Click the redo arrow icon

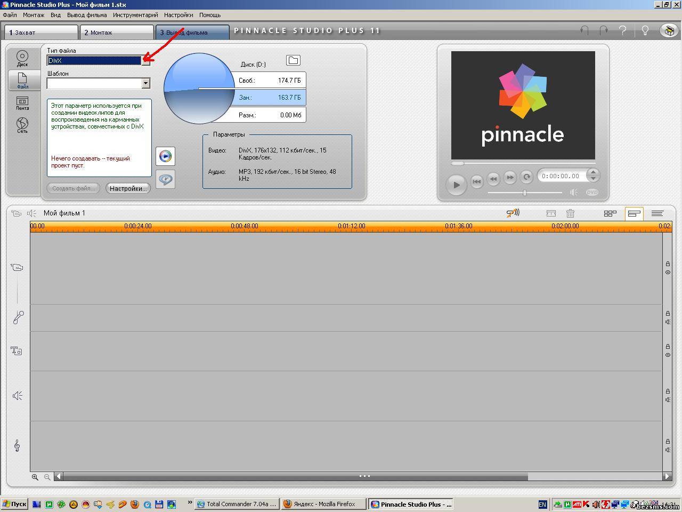click(604, 30)
